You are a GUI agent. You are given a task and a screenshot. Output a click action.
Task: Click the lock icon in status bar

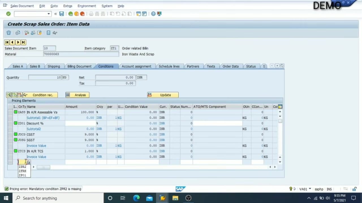(x=354, y=189)
